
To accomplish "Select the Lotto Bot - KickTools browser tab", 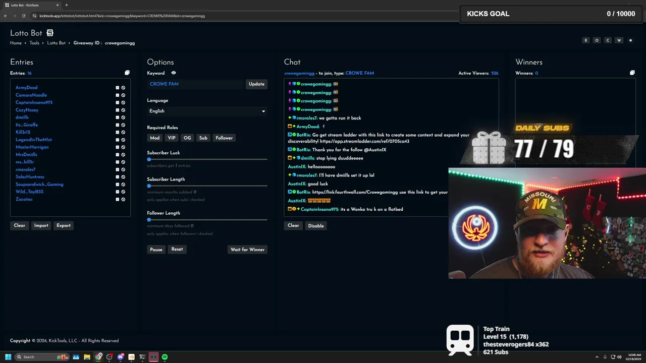I will pos(31,5).
